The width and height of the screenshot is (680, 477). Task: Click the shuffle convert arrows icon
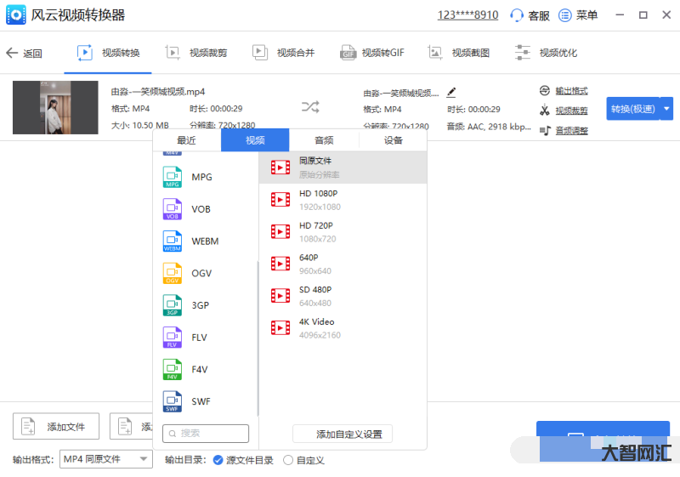310,107
